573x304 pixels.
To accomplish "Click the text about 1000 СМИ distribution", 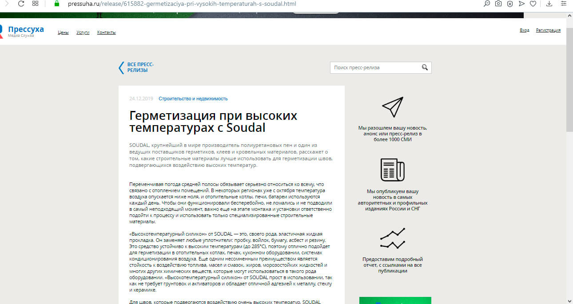I will 393,134.
